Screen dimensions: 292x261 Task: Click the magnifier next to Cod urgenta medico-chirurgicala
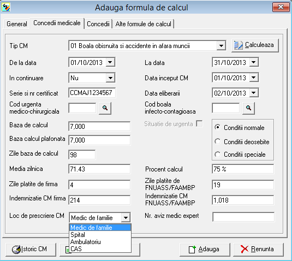pyautogui.click(x=105, y=108)
